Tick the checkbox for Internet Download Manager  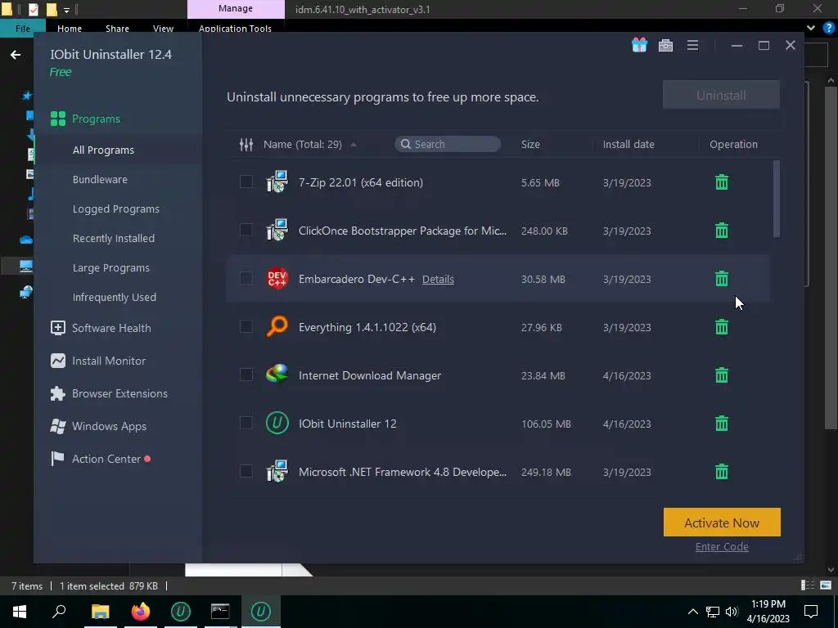coord(246,375)
